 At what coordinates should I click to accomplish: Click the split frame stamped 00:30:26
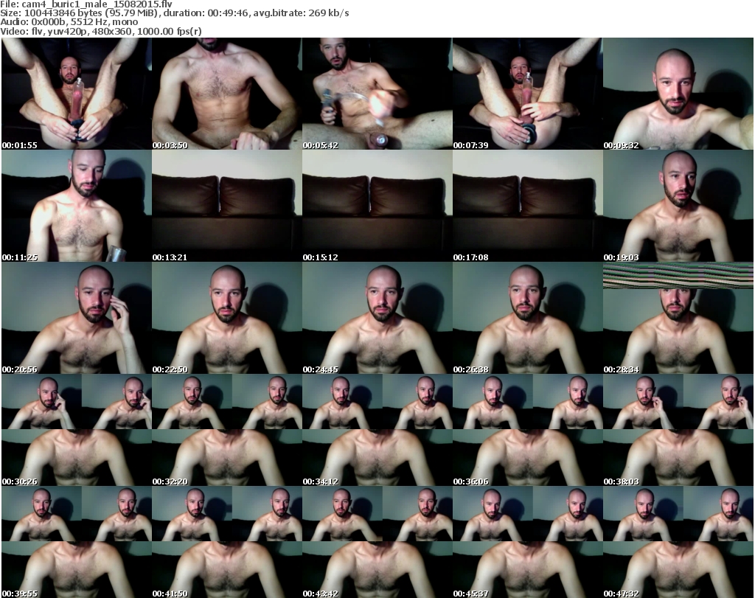click(77, 430)
